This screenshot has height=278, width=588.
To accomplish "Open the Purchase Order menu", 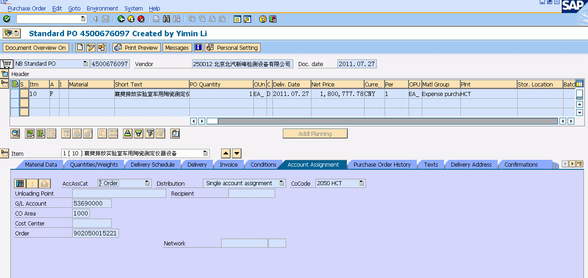I will (x=27, y=8).
